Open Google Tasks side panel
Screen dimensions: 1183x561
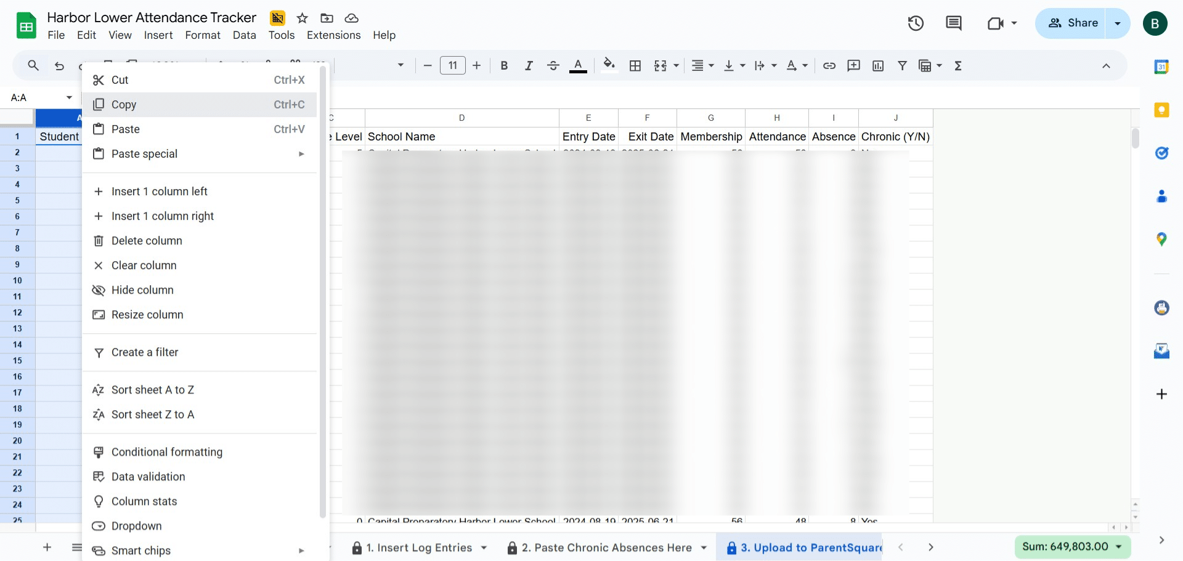pos(1161,153)
